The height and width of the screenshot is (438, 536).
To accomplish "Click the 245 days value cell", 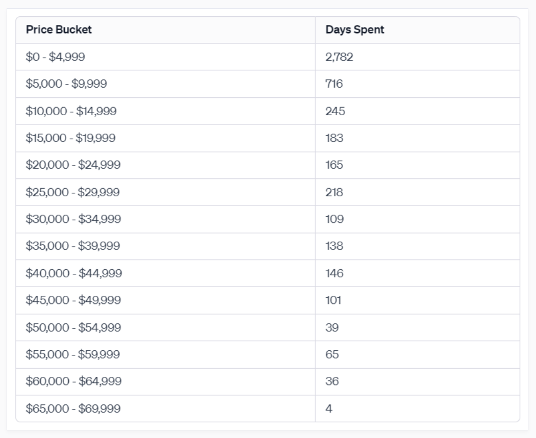I will pos(335,111).
